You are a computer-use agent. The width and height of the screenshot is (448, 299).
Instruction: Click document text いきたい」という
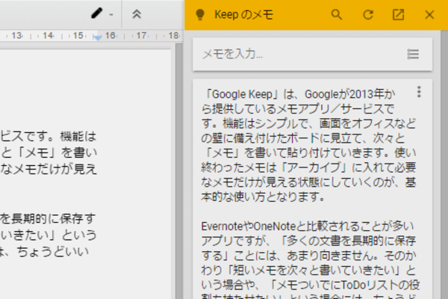coord(49,235)
